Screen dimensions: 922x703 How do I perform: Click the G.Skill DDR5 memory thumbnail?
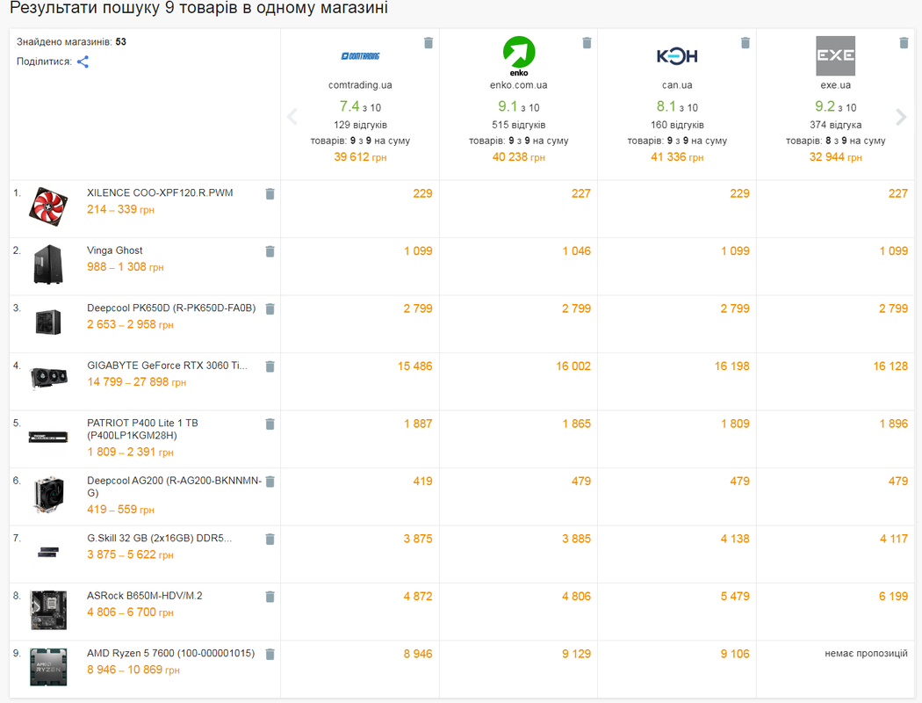click(48, 553)
